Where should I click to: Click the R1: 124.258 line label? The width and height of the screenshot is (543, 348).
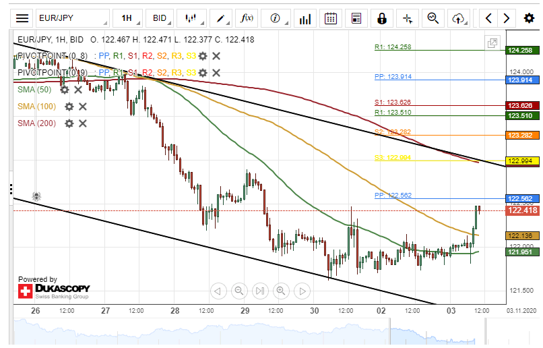393,47
